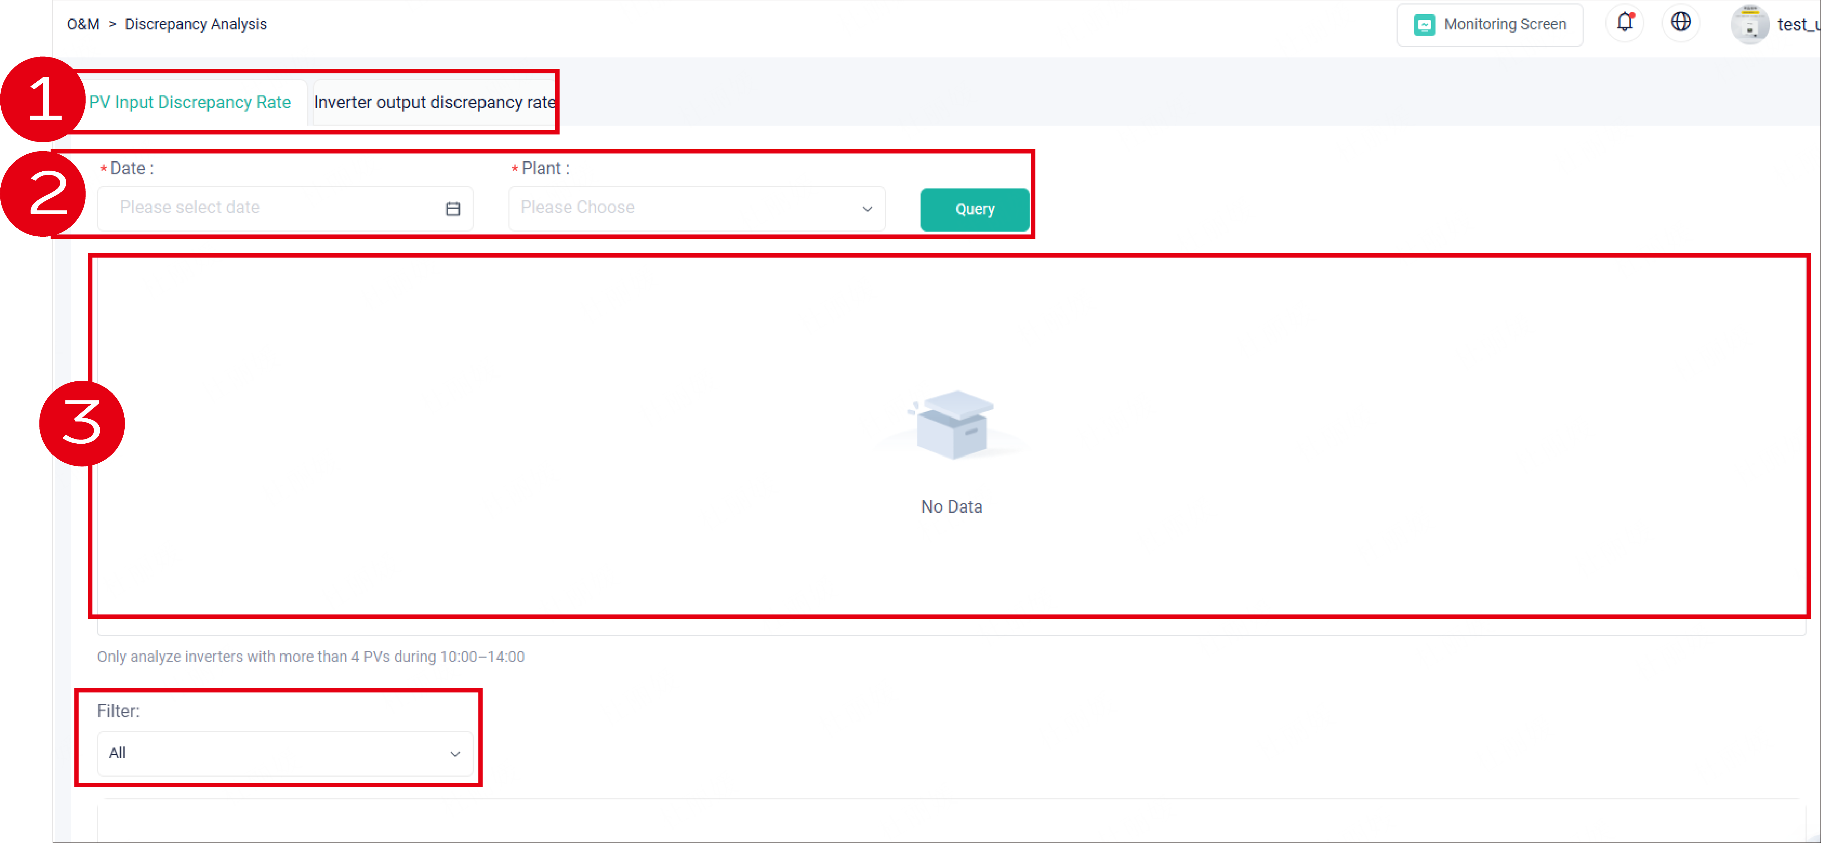This screenshot has width=1821, height=843.
Task: Click the No Data empty box illustration
Action: click(951, 424)
